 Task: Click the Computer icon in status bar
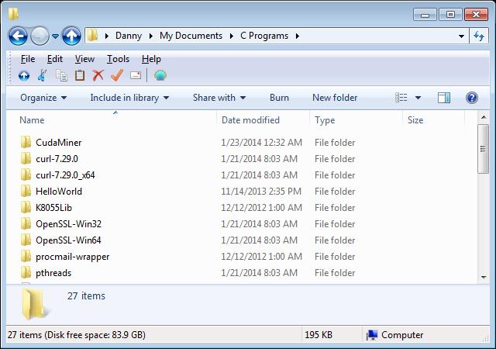(x=372, y=335)
